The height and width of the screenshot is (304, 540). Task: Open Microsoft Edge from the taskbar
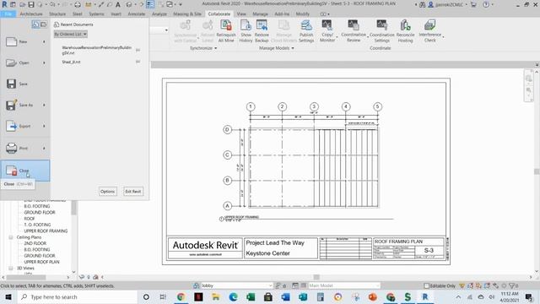[x=233, y=297]
